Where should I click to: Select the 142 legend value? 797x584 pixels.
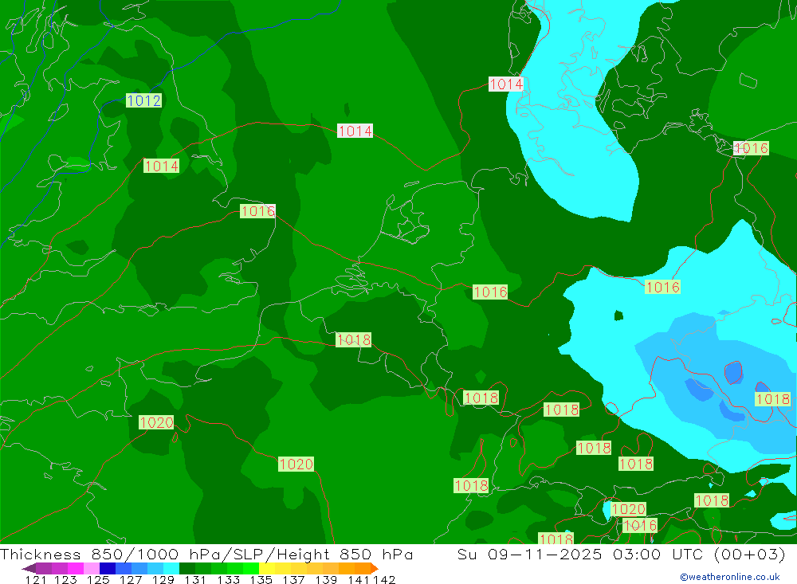pyautogui.click(x=384, y=580)
